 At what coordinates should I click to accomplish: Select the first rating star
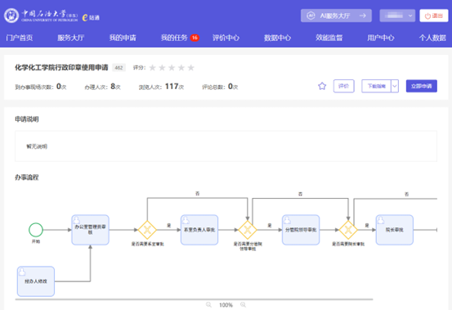pos(153,68)
